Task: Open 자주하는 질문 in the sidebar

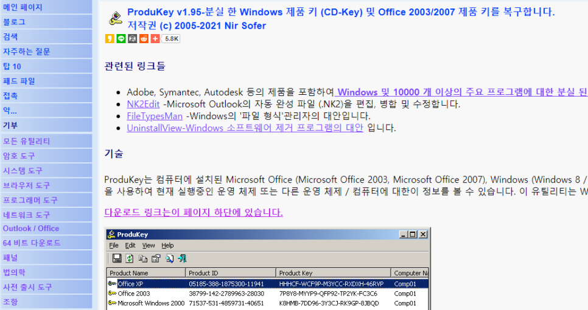Action: coord(46,52)
